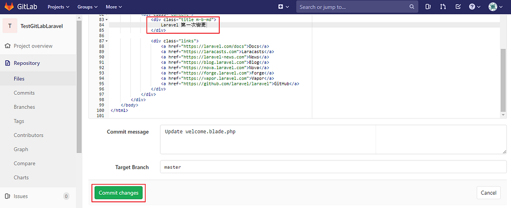Go to Project overview
This screenshot has width=511, height=208.
pos(33,46)
